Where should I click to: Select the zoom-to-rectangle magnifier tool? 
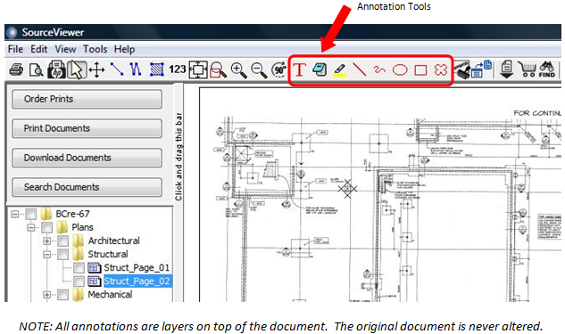(x=219, y=69)
